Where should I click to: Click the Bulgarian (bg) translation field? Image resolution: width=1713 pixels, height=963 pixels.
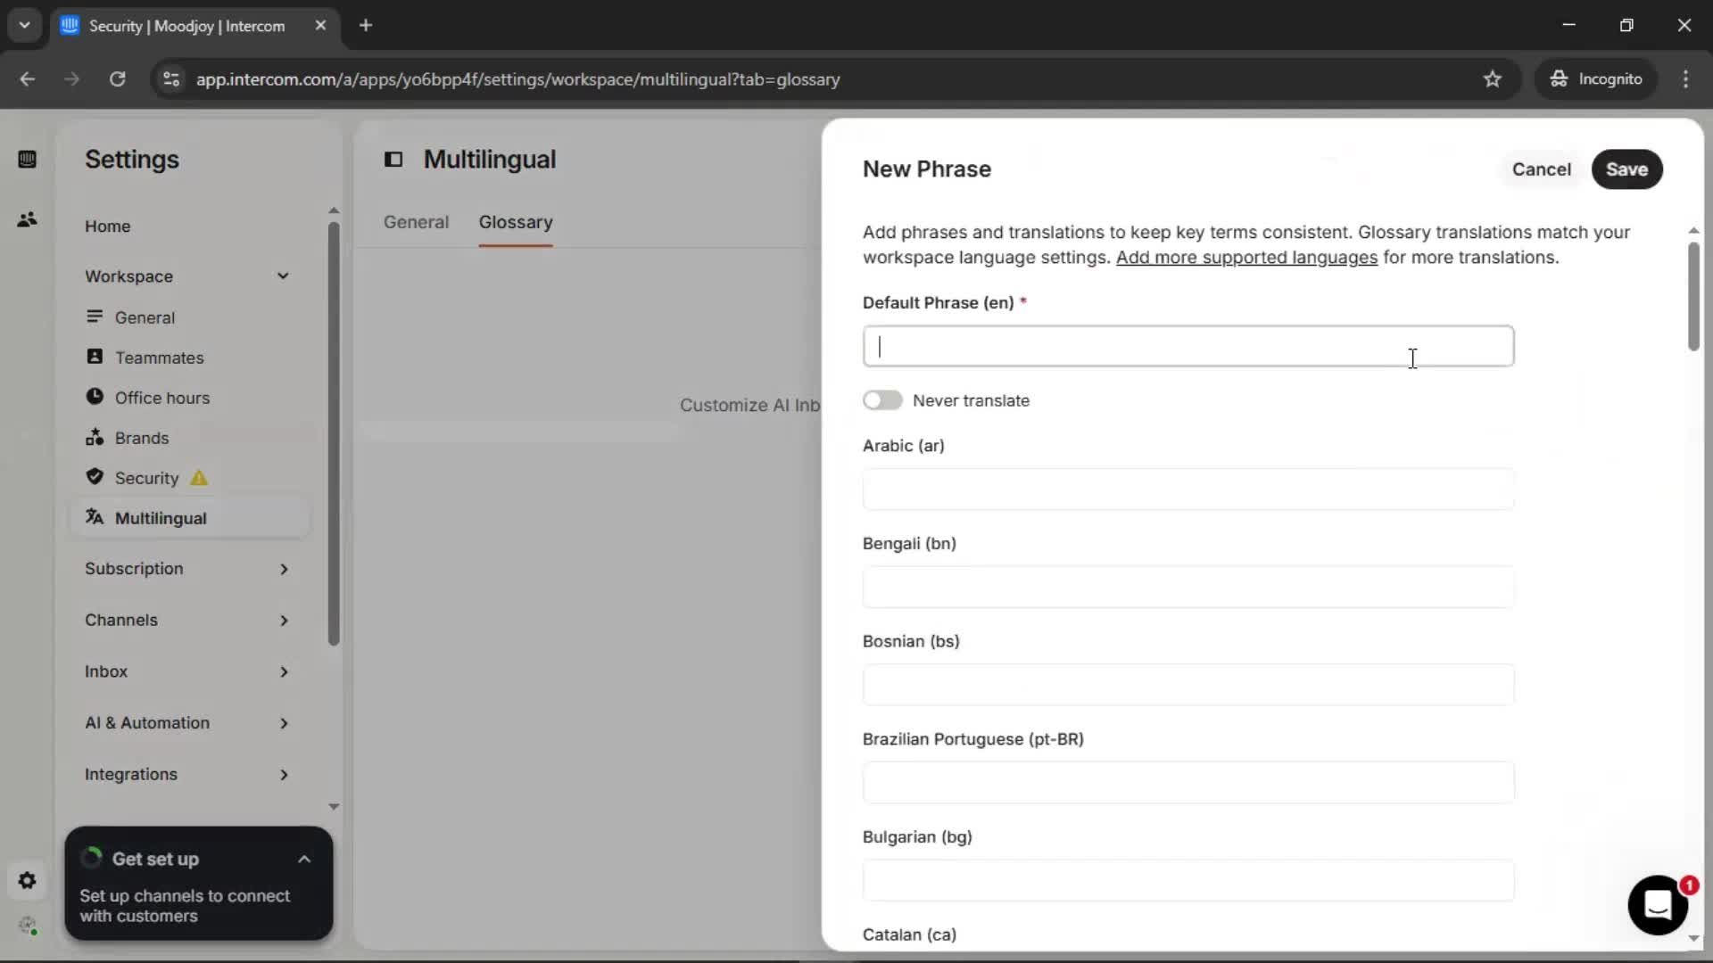click(x=1188, y=880)
